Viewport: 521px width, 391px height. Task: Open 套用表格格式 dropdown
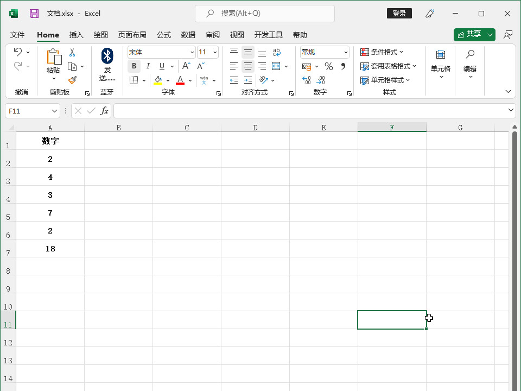point(389,66)
